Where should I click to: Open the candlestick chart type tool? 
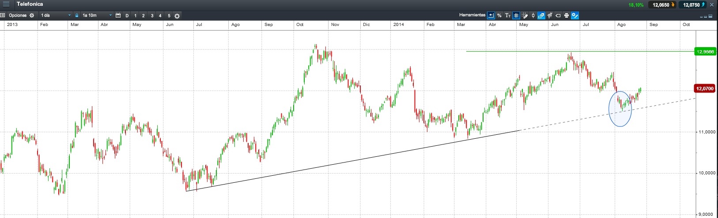tap(533, 15)
